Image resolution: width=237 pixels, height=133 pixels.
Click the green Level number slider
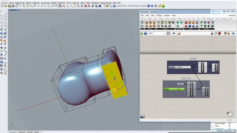point(174,89)
